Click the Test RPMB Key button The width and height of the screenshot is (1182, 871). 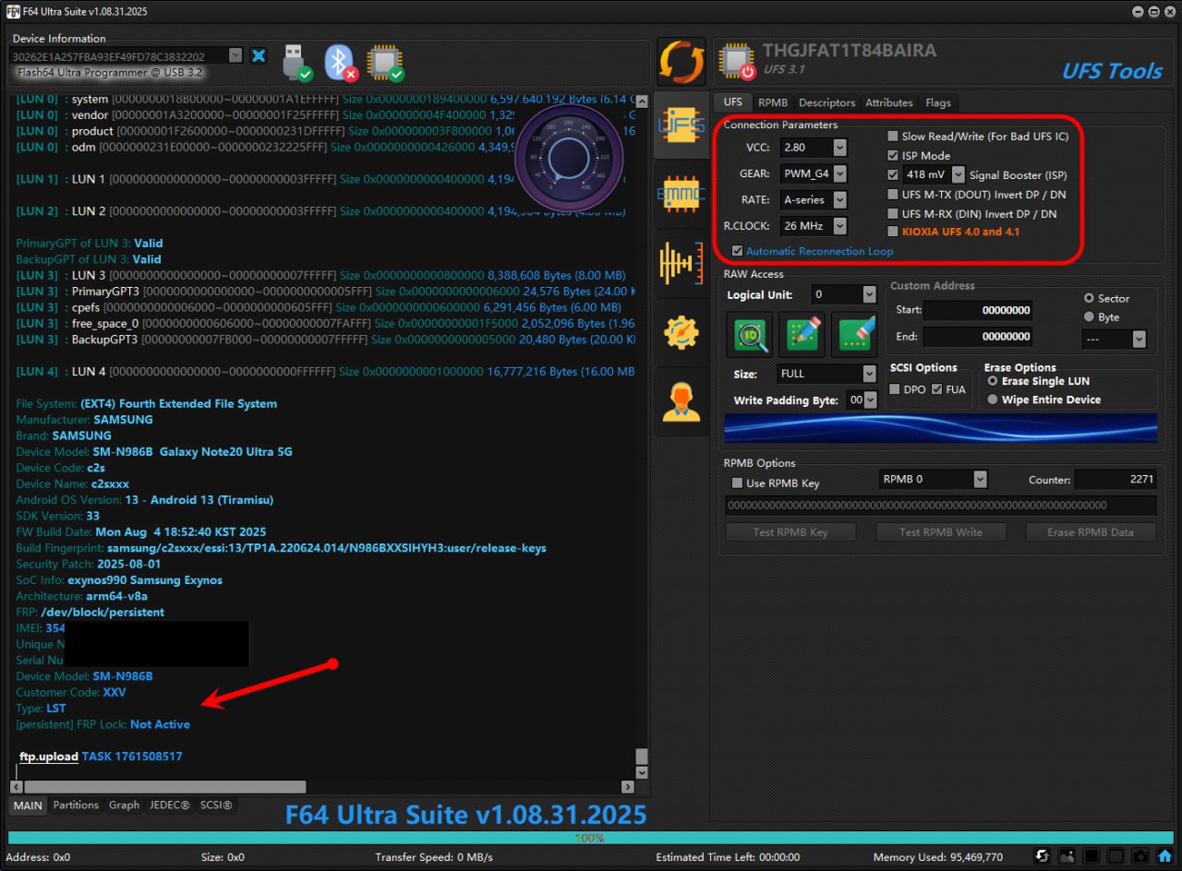click(x=791, y=532)
